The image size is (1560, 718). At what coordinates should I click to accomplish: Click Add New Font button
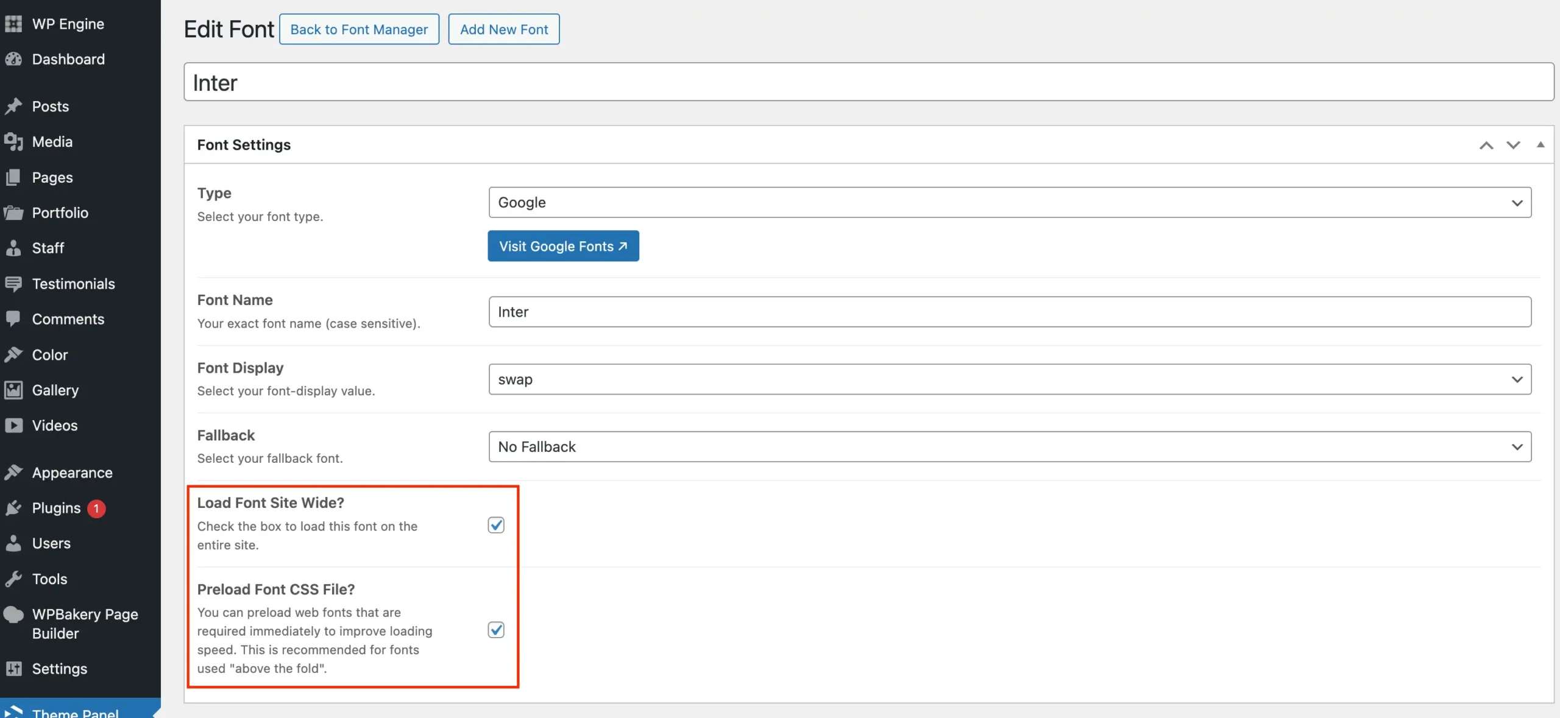coord(504,29)
